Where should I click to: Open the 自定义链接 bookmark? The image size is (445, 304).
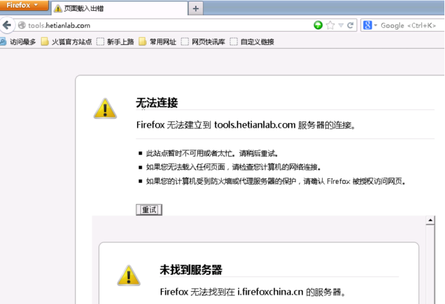(x=251, y=42)
